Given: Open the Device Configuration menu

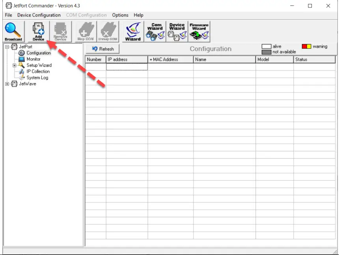Looking at the screenshot, I should click(x=39, y=15).
